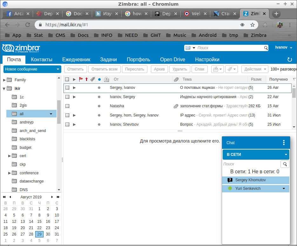The width and height of the screenshot is (297, 246).
Task: Open the Chat options three-dot menu
Action: click(284, 143)
